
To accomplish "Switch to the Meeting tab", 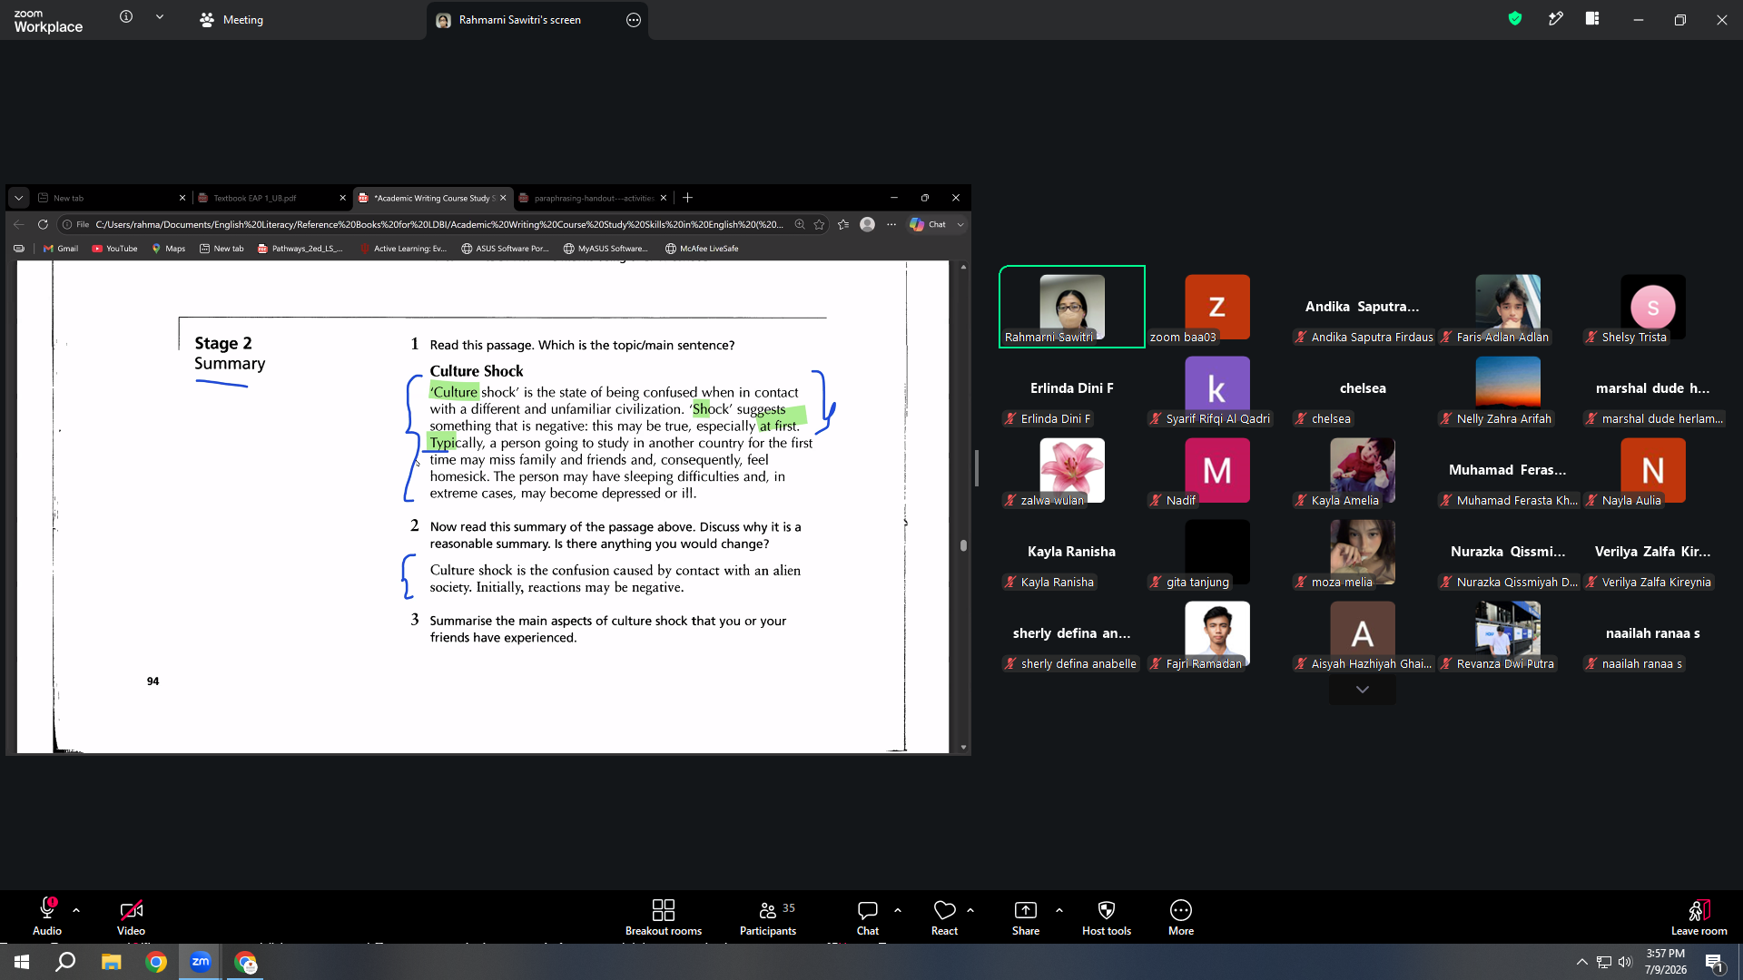I will (x=231, y=20).
